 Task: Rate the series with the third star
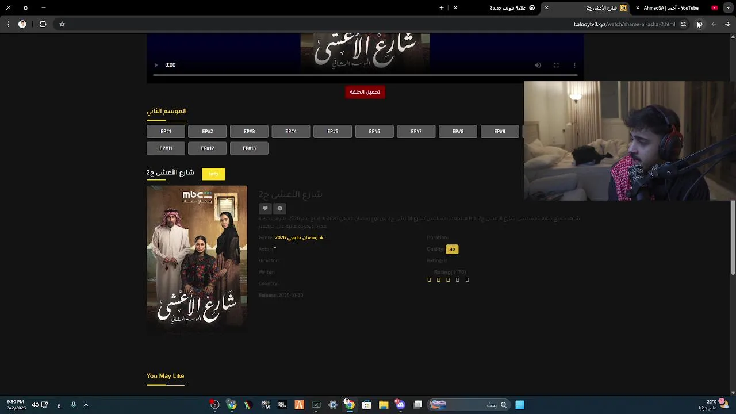[x=448, y=280]
